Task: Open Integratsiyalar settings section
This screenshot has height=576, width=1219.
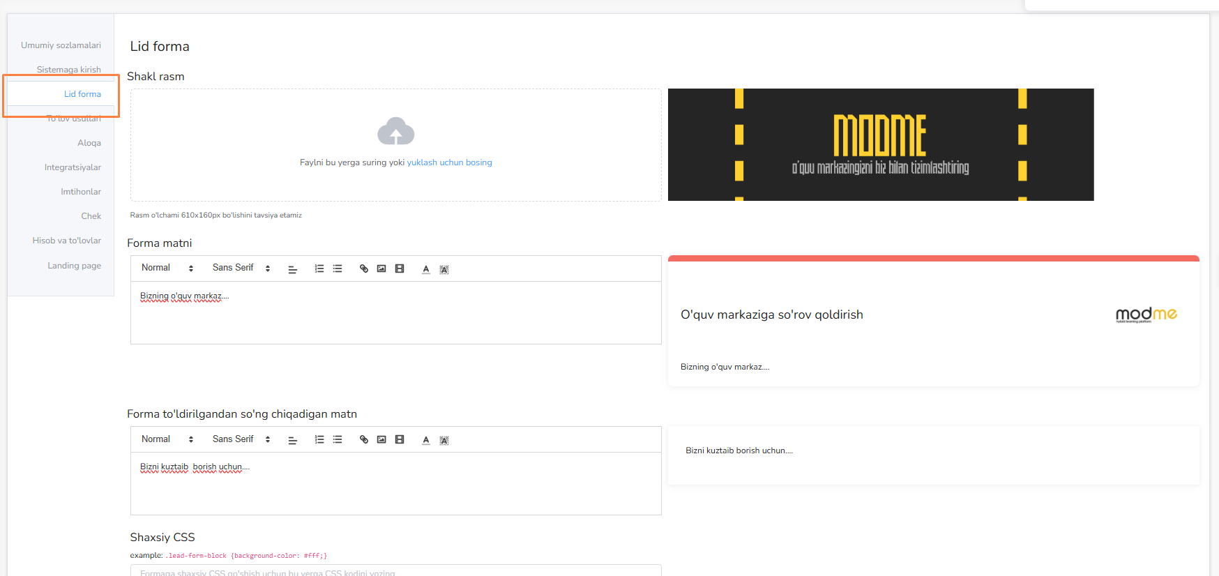Action: point(73,167)
